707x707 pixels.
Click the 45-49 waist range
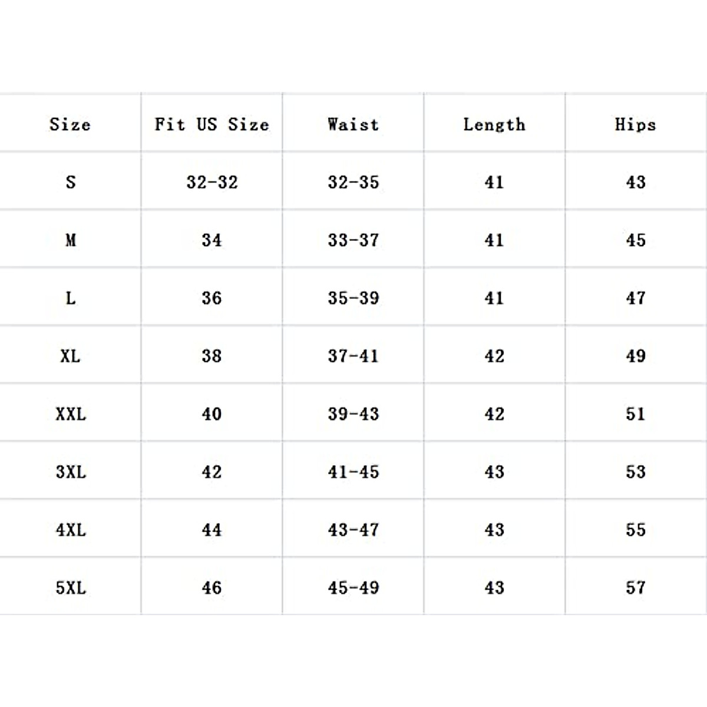(x=353, y=587)
